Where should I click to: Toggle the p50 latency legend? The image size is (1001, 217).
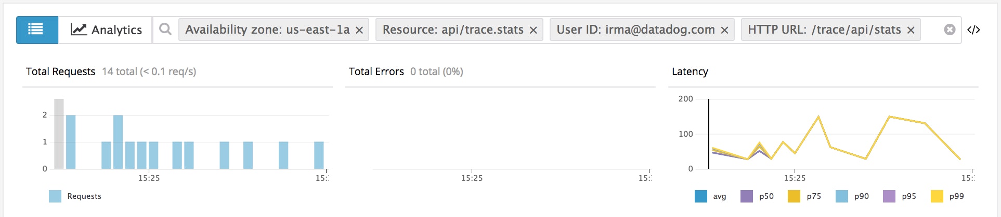747,196
